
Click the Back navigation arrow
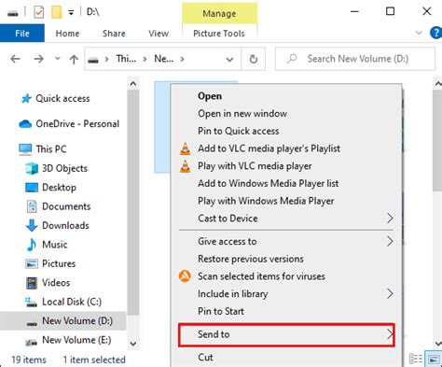[15, 59]
